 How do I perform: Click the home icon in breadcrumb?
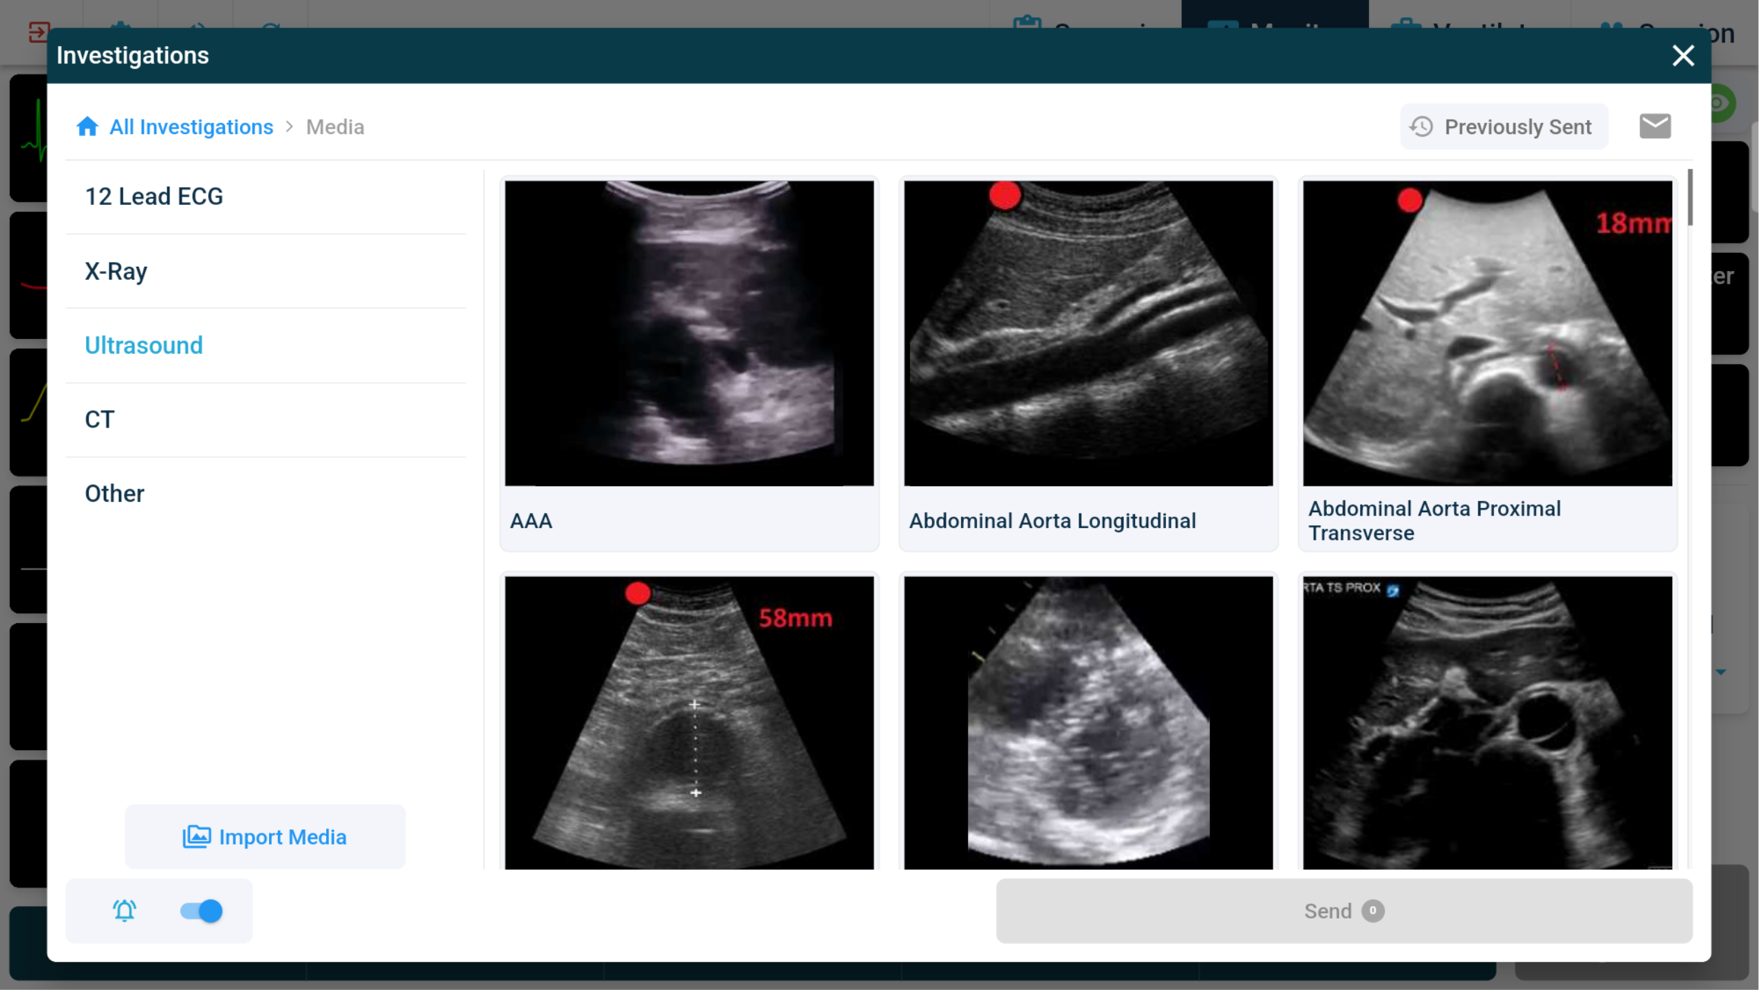point(87,126)
